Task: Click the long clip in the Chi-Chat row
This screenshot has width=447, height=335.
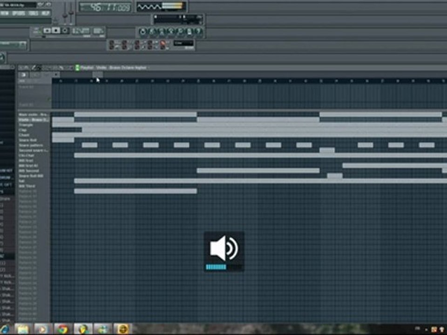Action: pyautogui.click(x=261, y=155)
